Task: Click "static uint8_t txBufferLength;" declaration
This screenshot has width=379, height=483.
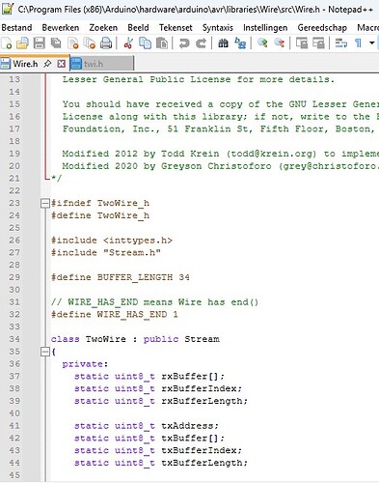Action: coord(161,463)
